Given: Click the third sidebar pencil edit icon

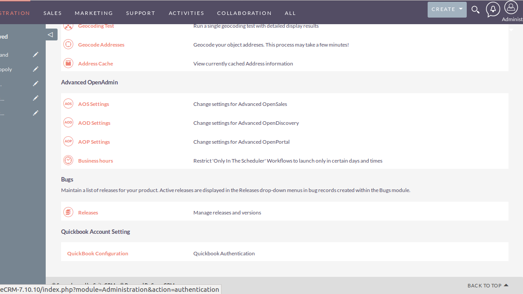Looking at the screenshot, I should [36, 83].
